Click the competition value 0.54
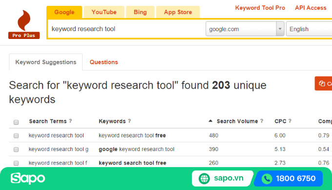The image size is (332, 190). pyautogui.click(x=324, y=149)
